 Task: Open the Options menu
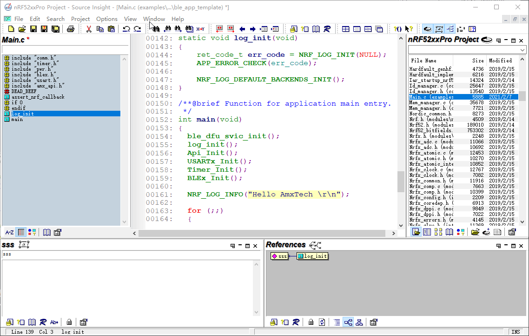click(x=106, y=19)
